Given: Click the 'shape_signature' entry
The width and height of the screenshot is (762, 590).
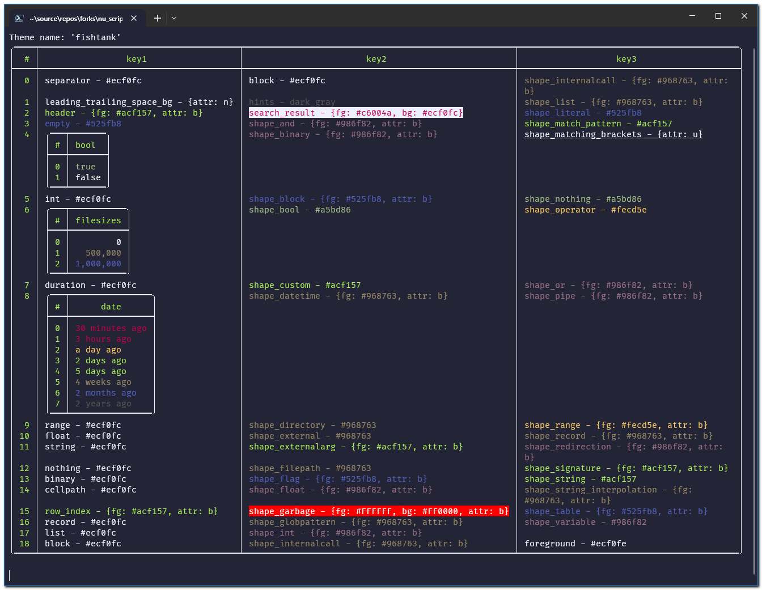Looking at the screenshot, I should [x=626, y=468].
